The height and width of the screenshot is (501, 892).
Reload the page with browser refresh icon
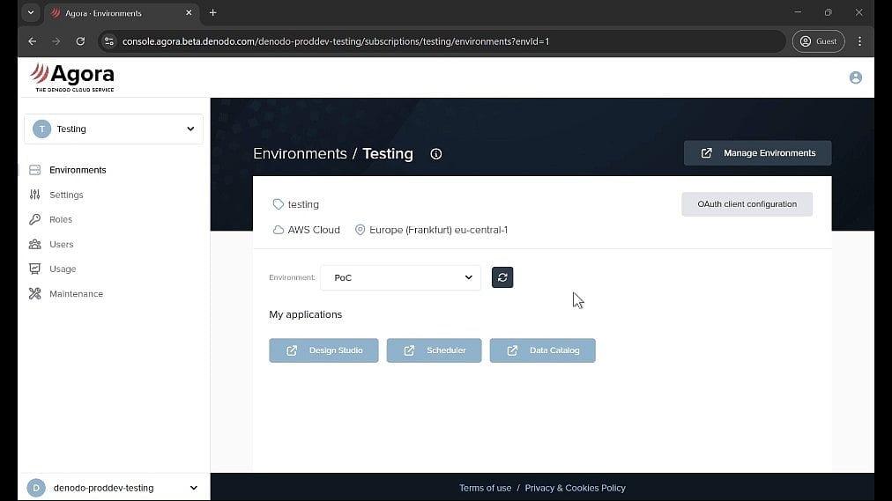click(80, 41)
